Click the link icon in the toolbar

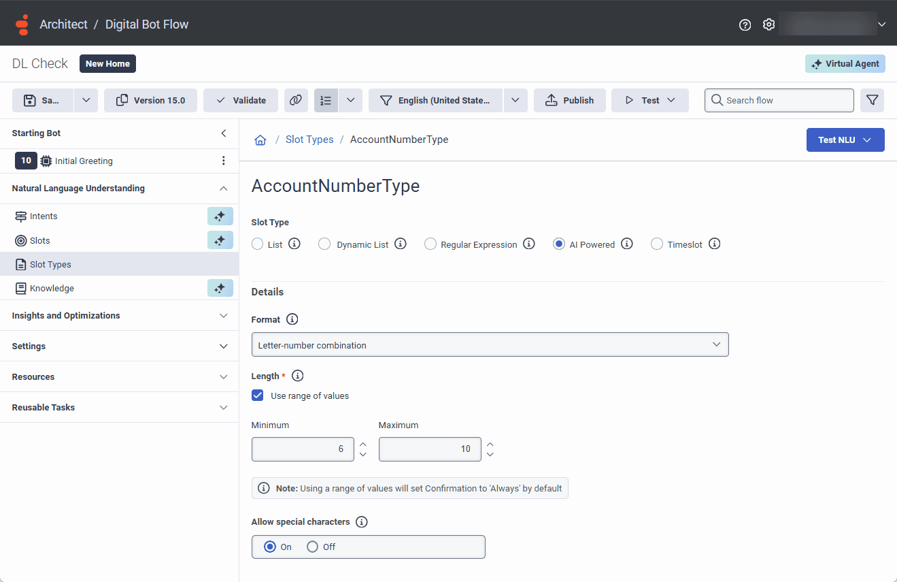point(296,100)
